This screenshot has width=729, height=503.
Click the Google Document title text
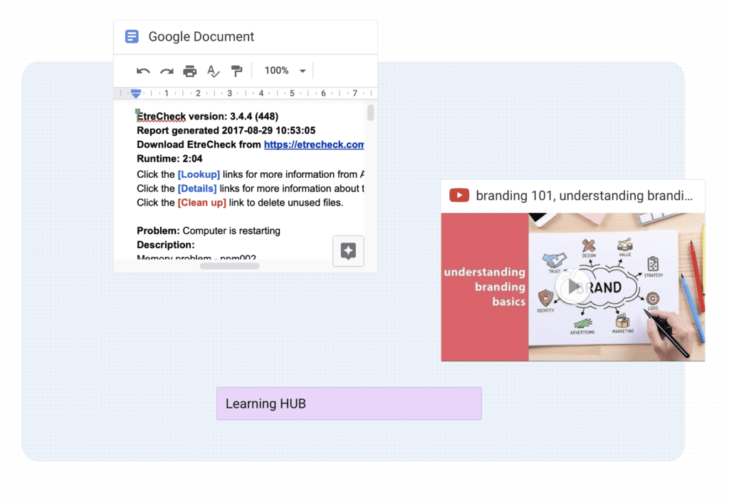pos(201,37)
